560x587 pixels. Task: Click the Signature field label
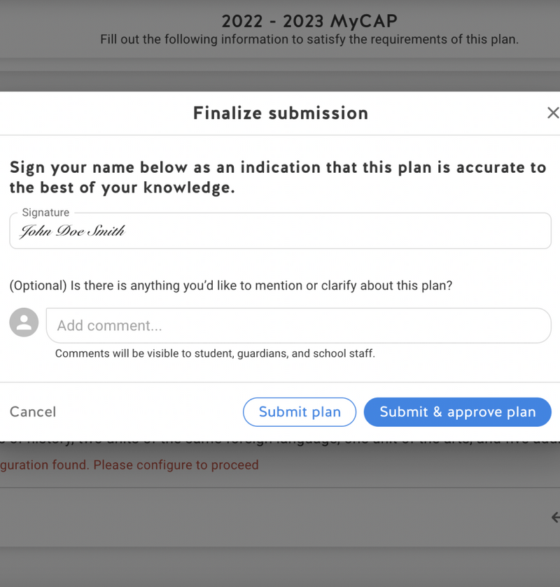(45, 213)
